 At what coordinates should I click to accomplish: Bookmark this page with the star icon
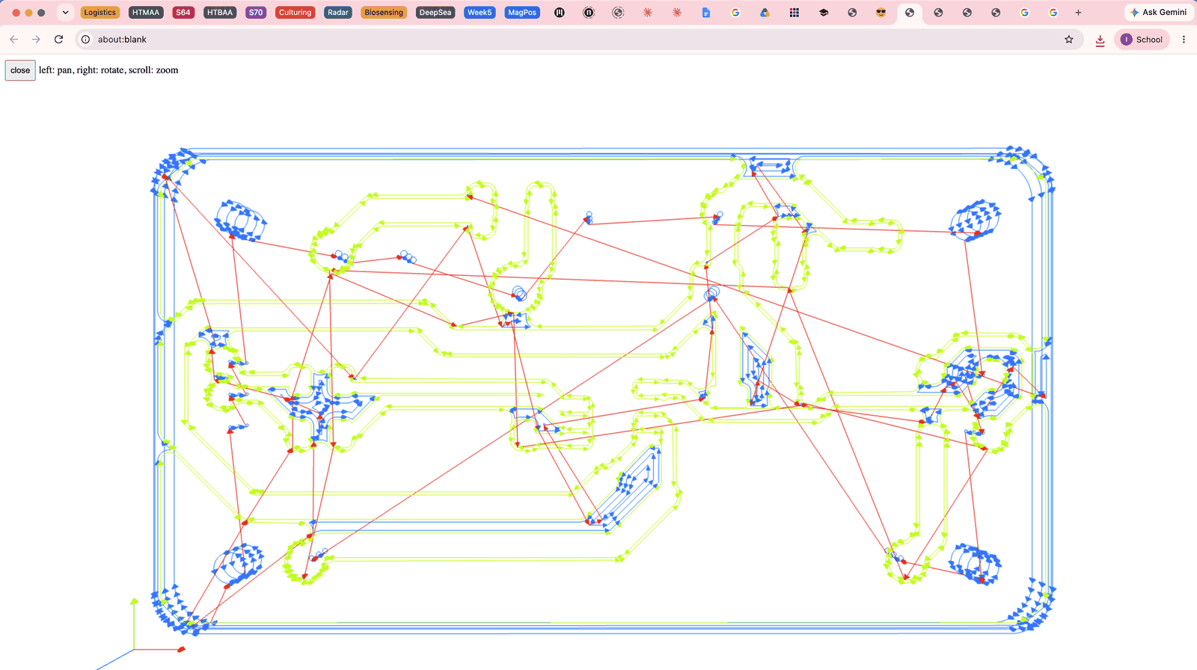[1069, 40]
